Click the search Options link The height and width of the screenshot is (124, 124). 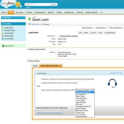pos(28,7)
